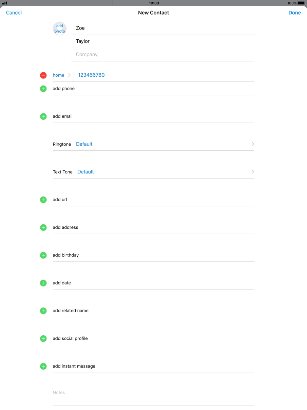Tap green plus beside add related name

(43, 311)
